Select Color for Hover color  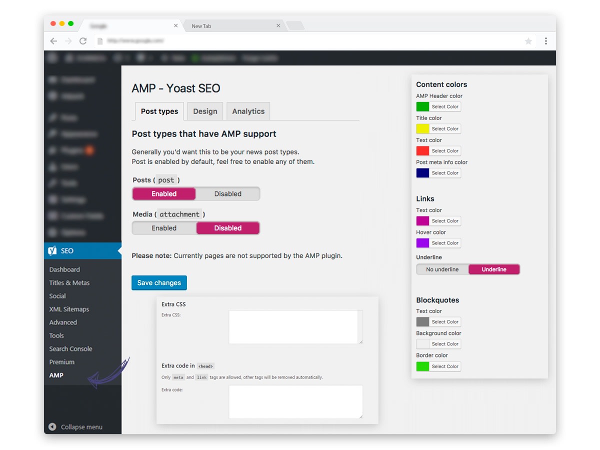445,243
